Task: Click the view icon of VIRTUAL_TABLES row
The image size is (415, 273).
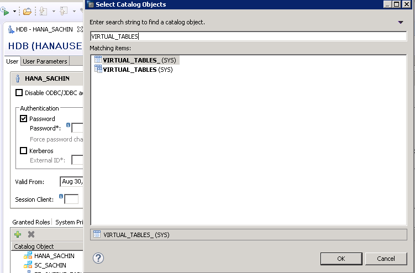Action: tap(98, 69)
